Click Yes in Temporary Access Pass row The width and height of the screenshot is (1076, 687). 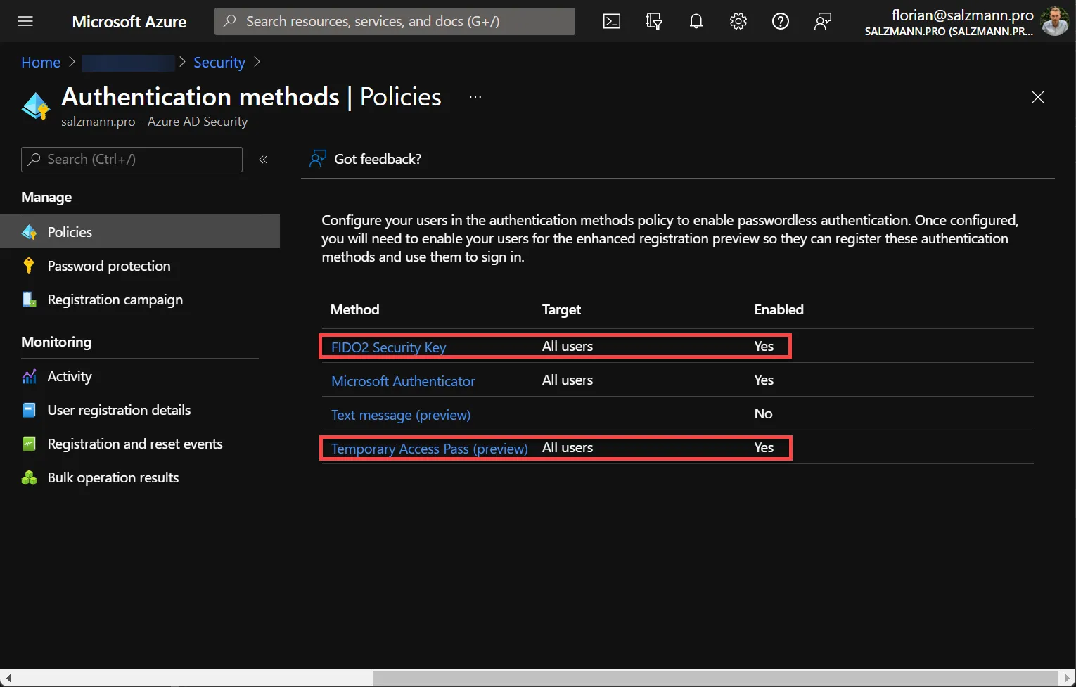(764, 447)
